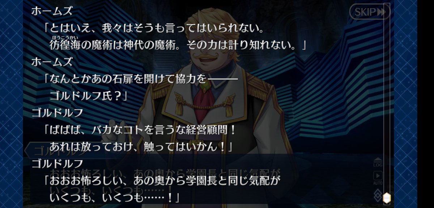Screen dimensions: 434x208
Task: Click the AUTO play triangle icon
Action: 378,176
